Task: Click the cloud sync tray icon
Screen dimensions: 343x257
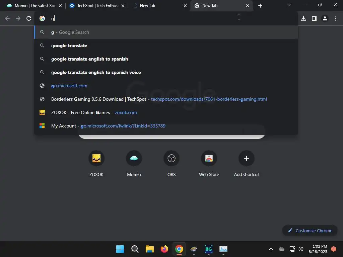Action: point(281,249)
